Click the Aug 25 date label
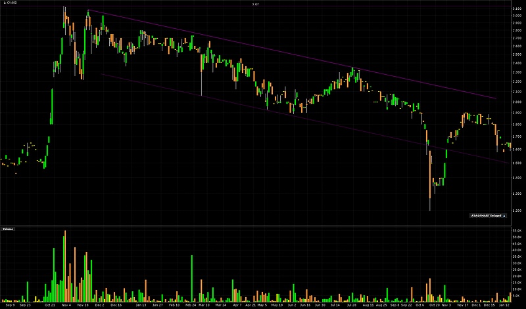Screen dimensions: 526x309 point(381,305)
